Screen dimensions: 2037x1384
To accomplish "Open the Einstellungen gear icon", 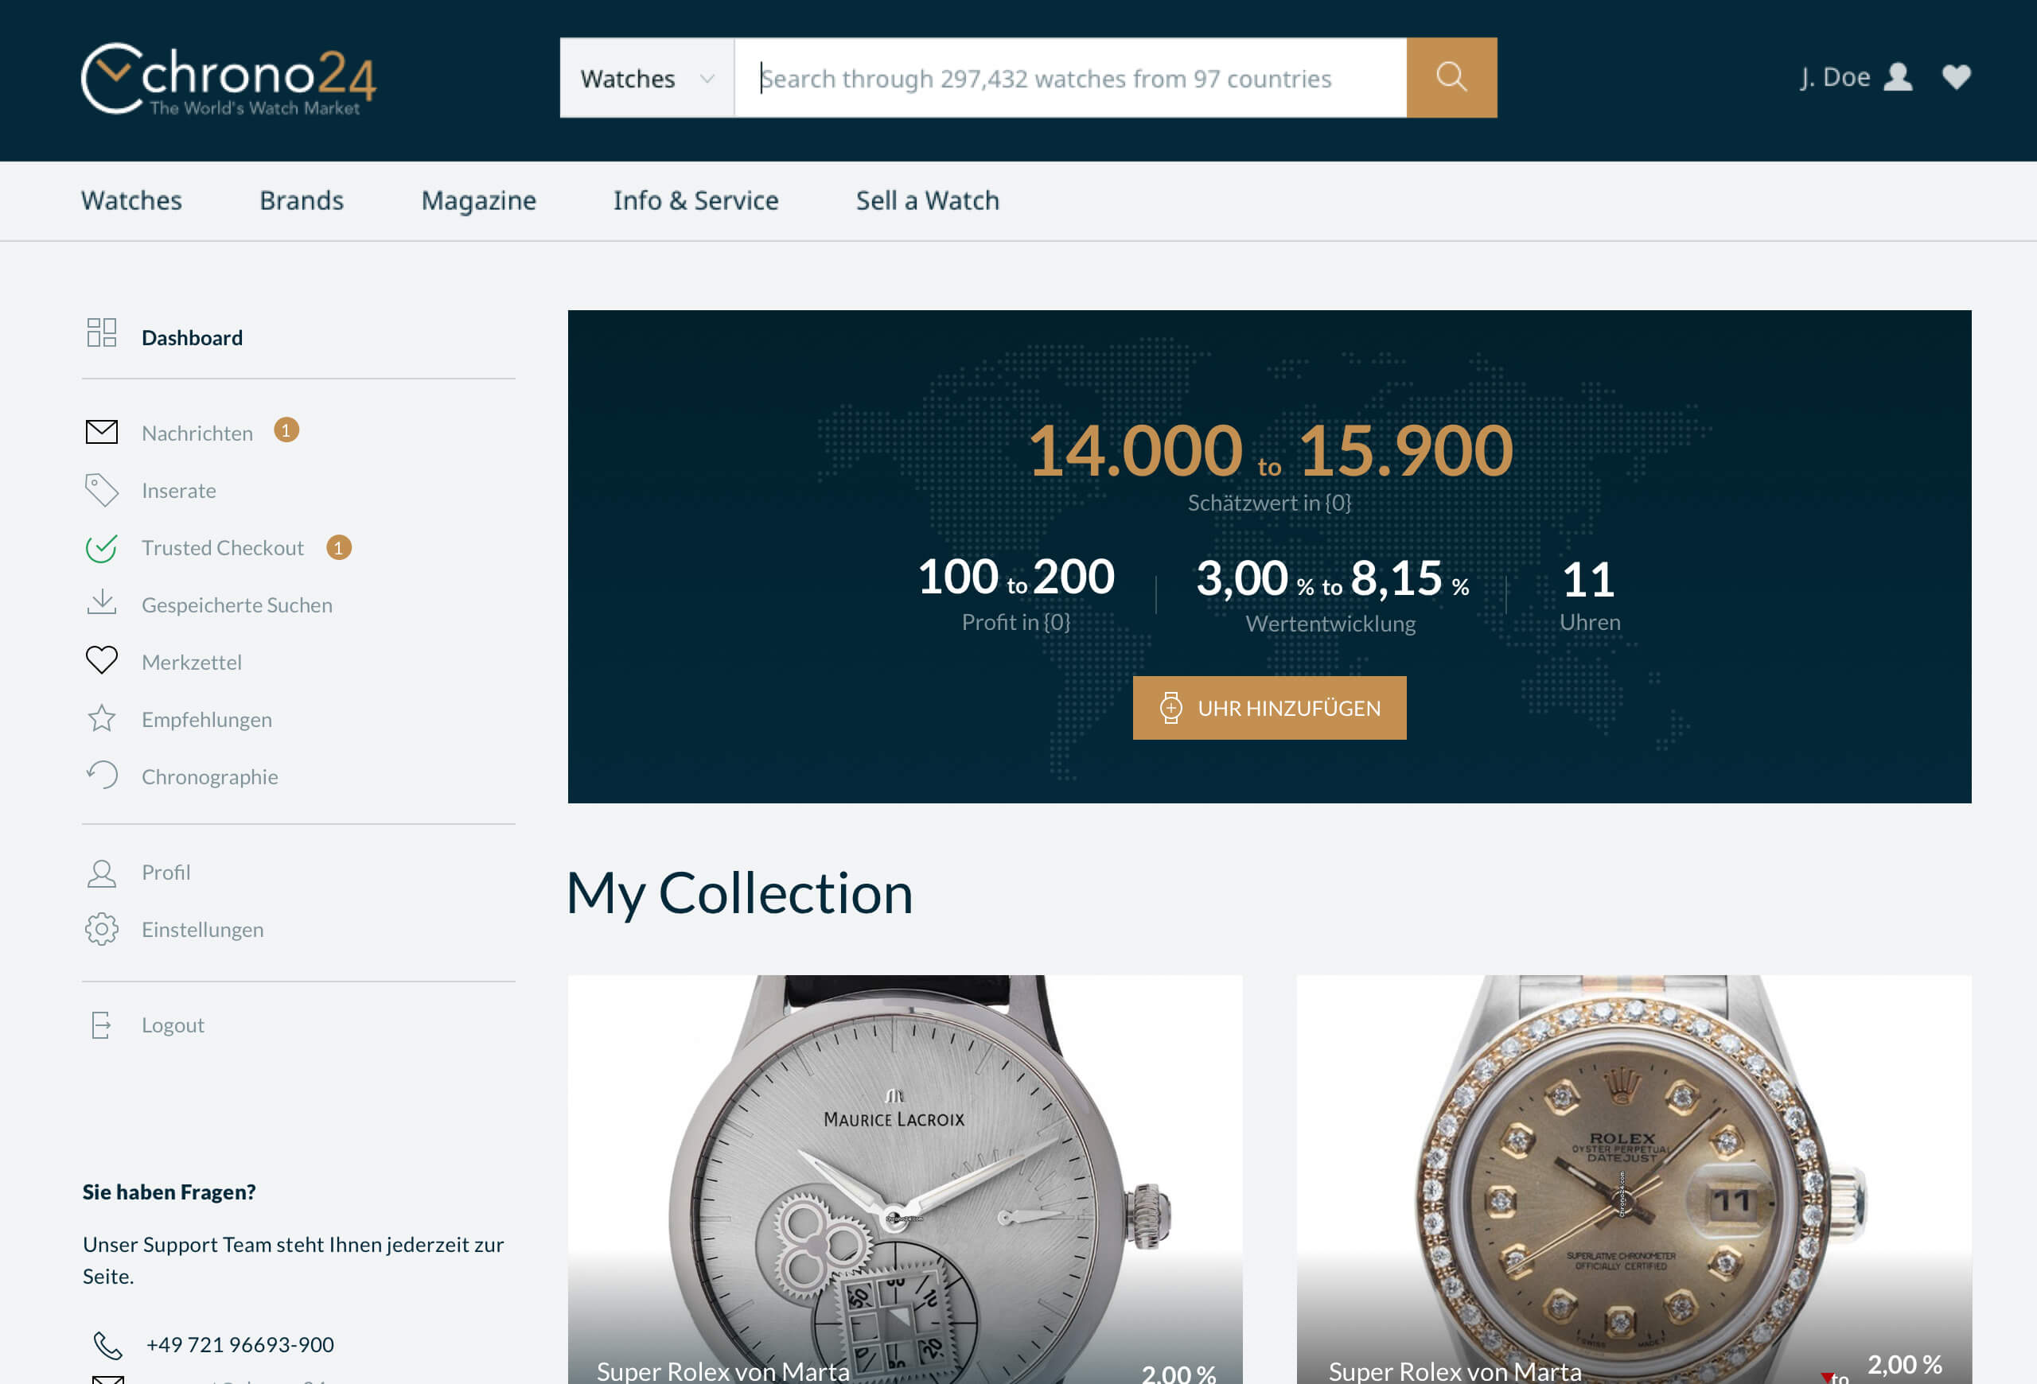I will click(x=102, y=929).
